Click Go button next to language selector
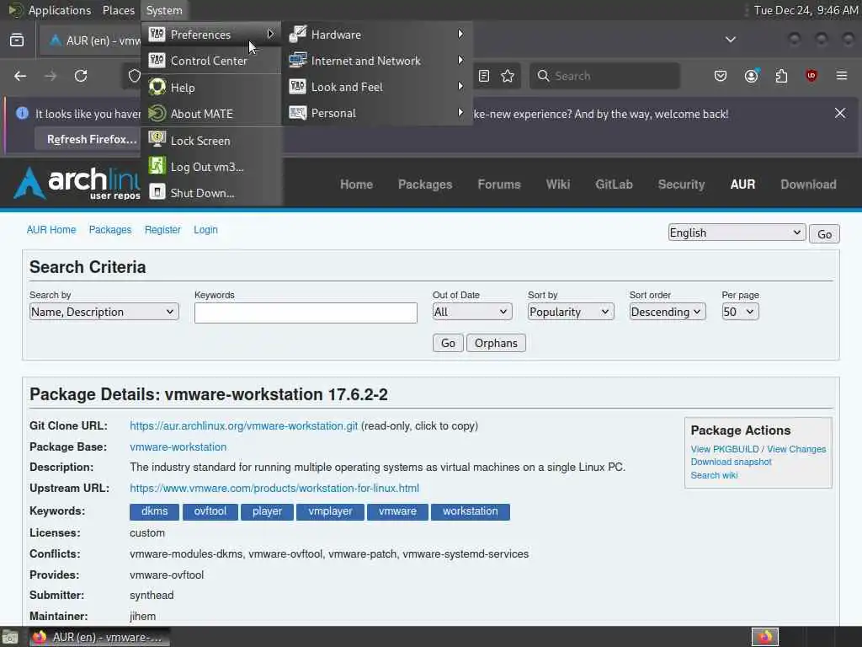The image size is (862, 647). pyautogui.click(x=824, y=234)
